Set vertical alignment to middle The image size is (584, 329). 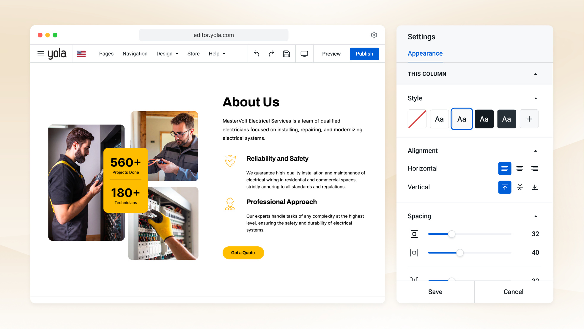520,187
